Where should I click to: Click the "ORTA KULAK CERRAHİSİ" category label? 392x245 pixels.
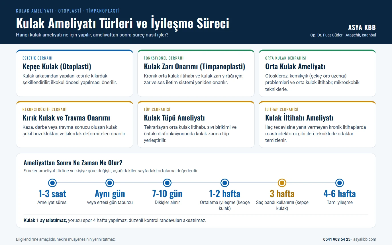(x=286, y=58)
